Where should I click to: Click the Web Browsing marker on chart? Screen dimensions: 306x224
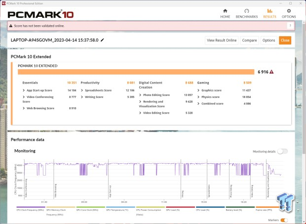point(55,190)
